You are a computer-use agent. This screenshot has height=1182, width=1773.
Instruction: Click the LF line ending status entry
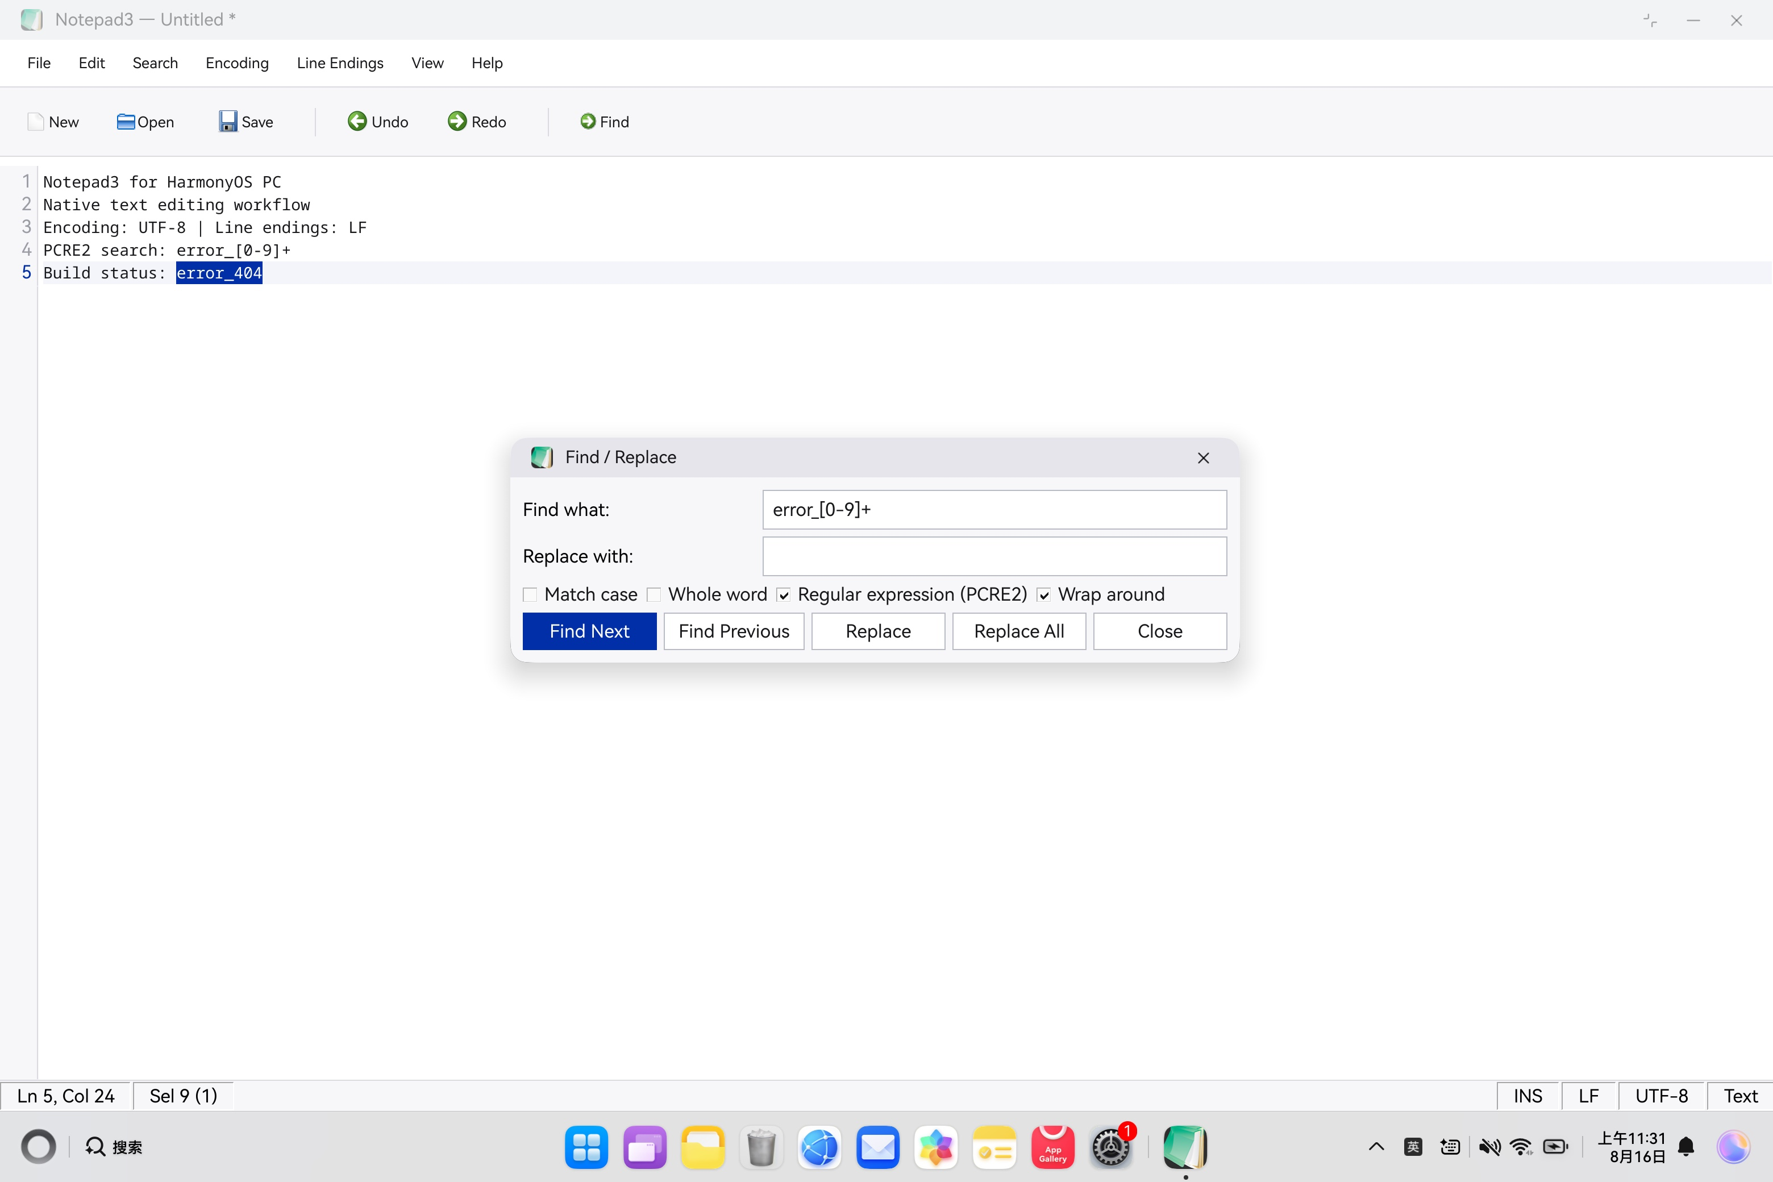pyautogui.click(x=1589, y=1096)
